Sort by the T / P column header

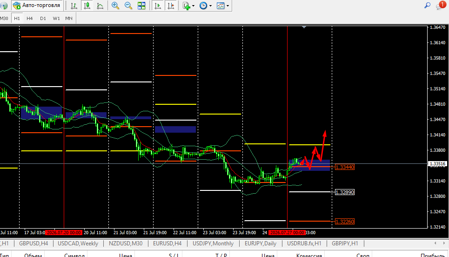click(221, 255)
